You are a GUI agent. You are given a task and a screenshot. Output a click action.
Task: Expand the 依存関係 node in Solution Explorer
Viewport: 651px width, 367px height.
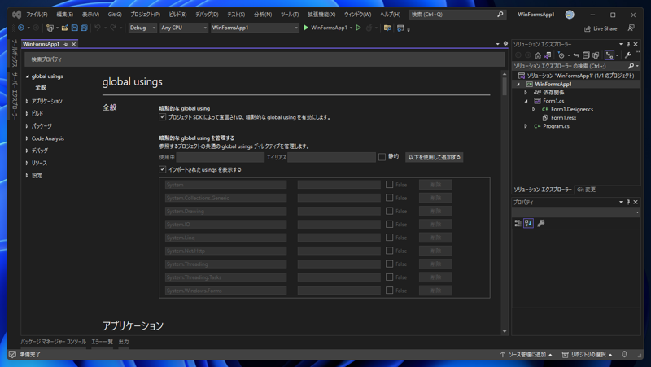[x=526, y=93]
